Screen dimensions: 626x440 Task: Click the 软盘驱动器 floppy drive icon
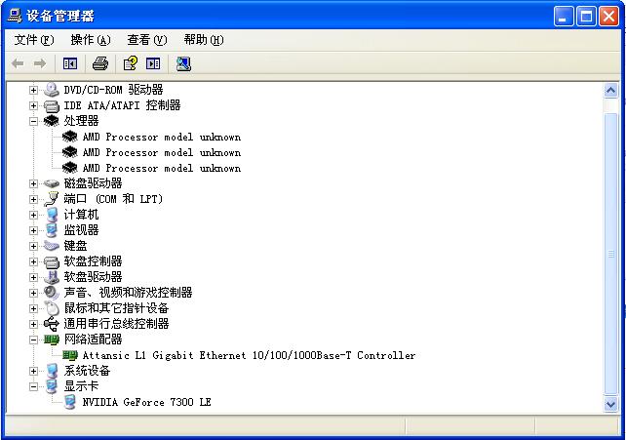point(51,277)
